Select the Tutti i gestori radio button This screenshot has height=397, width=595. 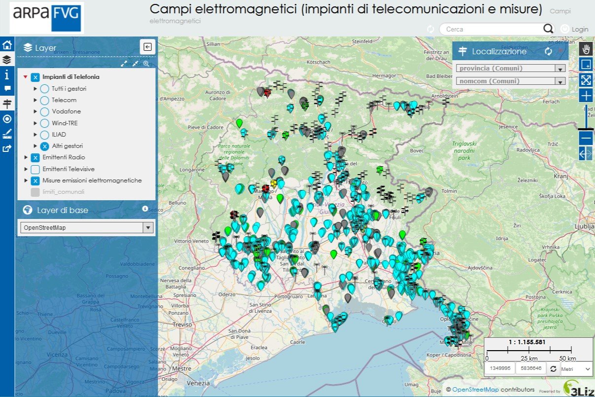coord(44,89)
